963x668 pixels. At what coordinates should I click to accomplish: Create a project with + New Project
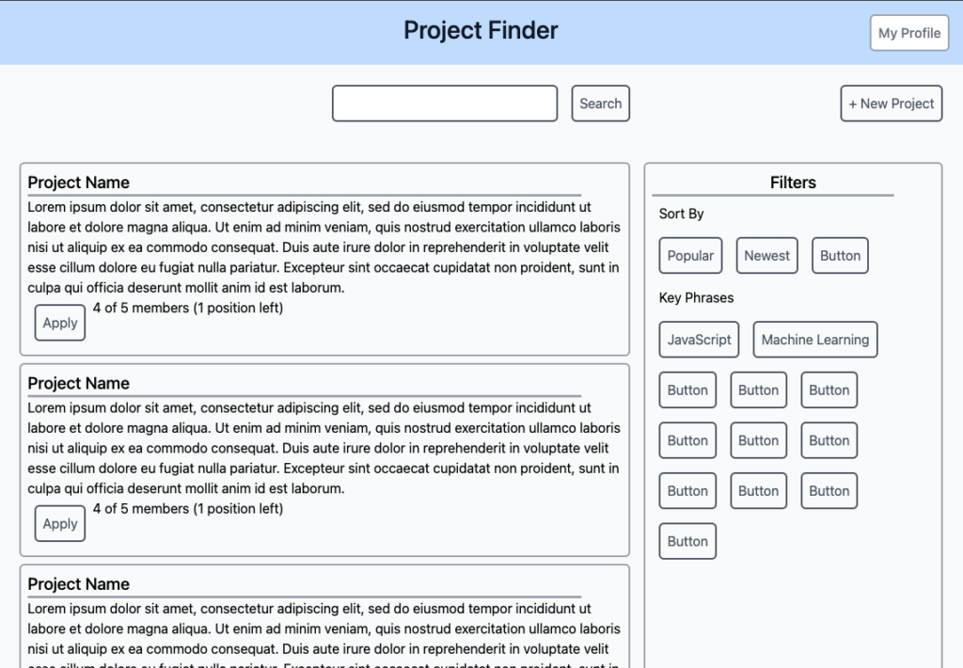(x=891, y=103)
